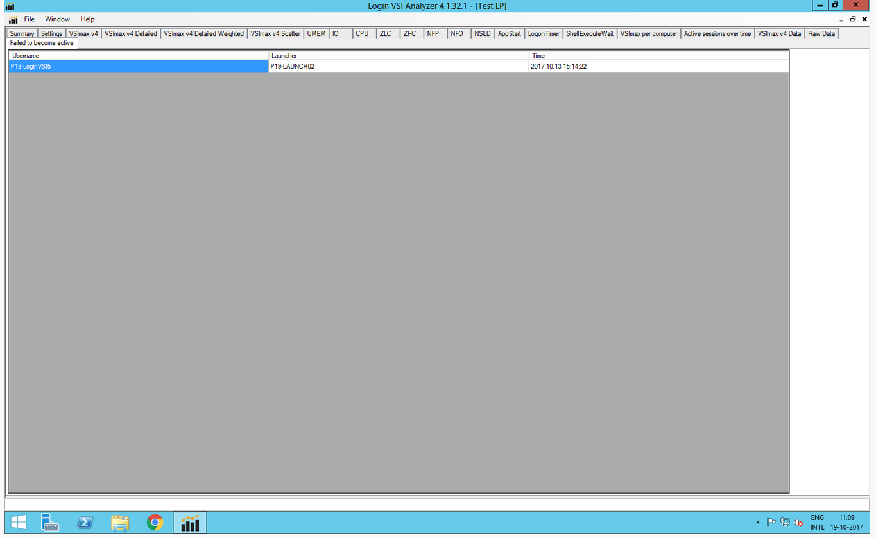
Task: Open the Windows Start menu
Action: [x=18, y=523]
